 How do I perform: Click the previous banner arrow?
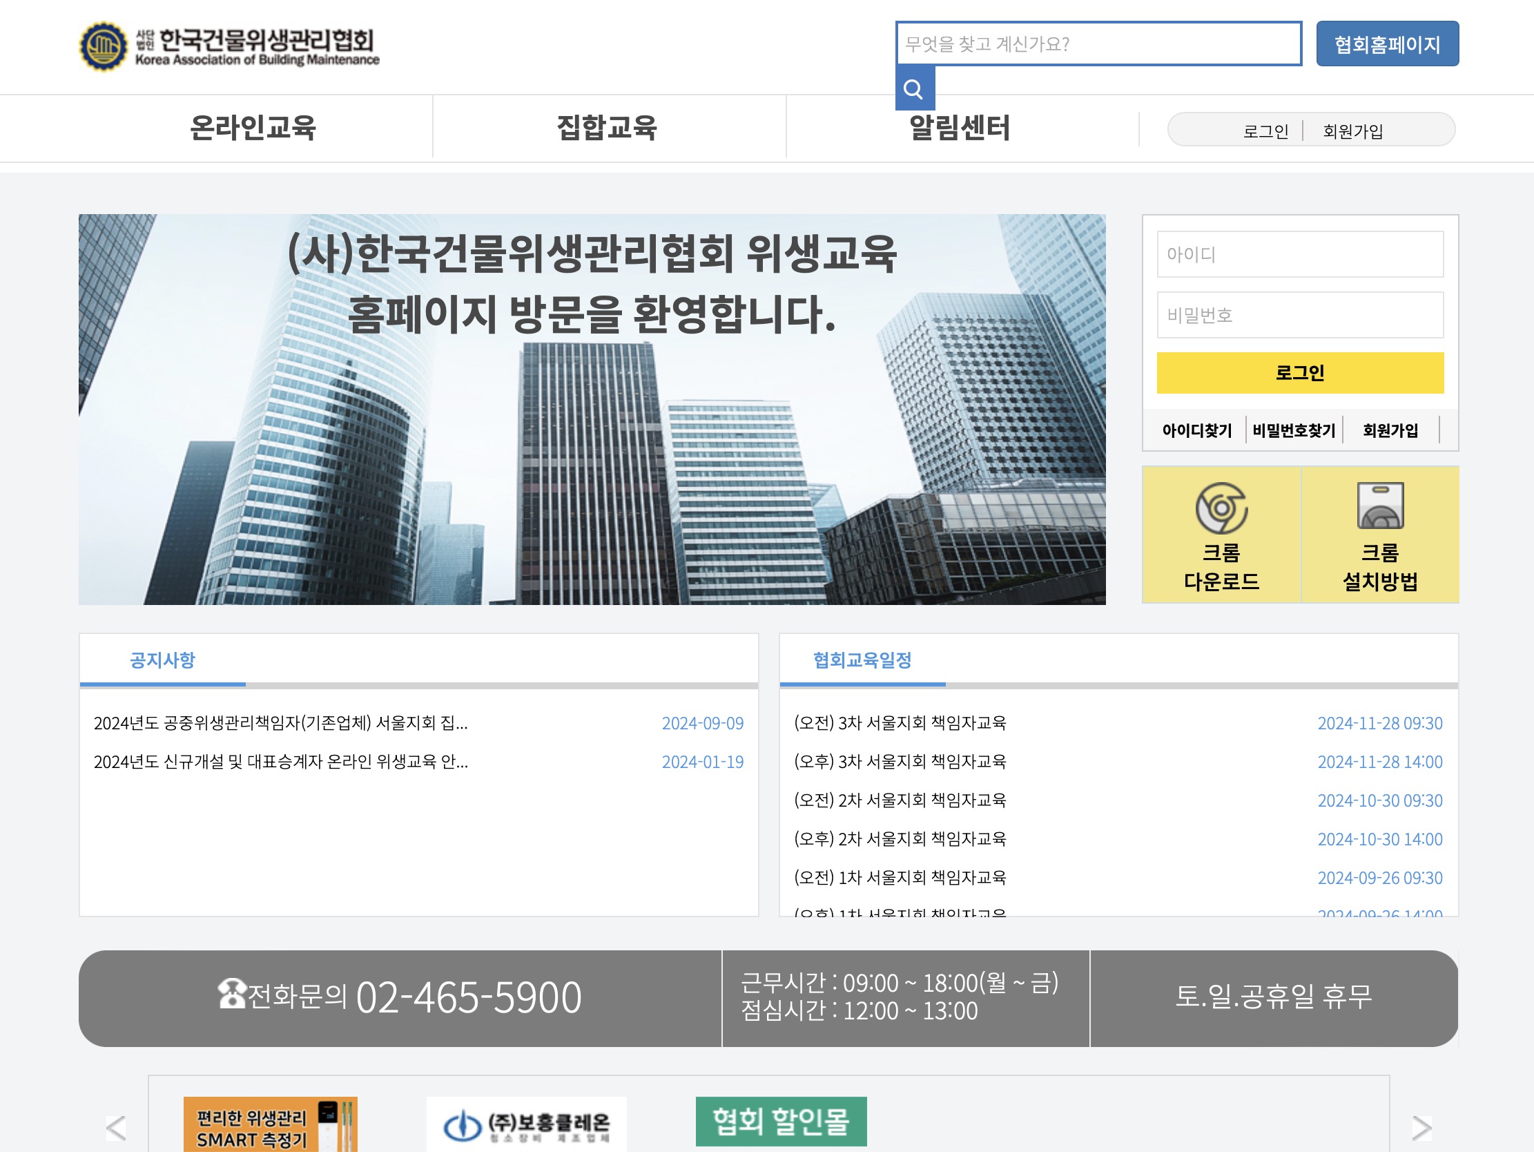point(116,1127)
